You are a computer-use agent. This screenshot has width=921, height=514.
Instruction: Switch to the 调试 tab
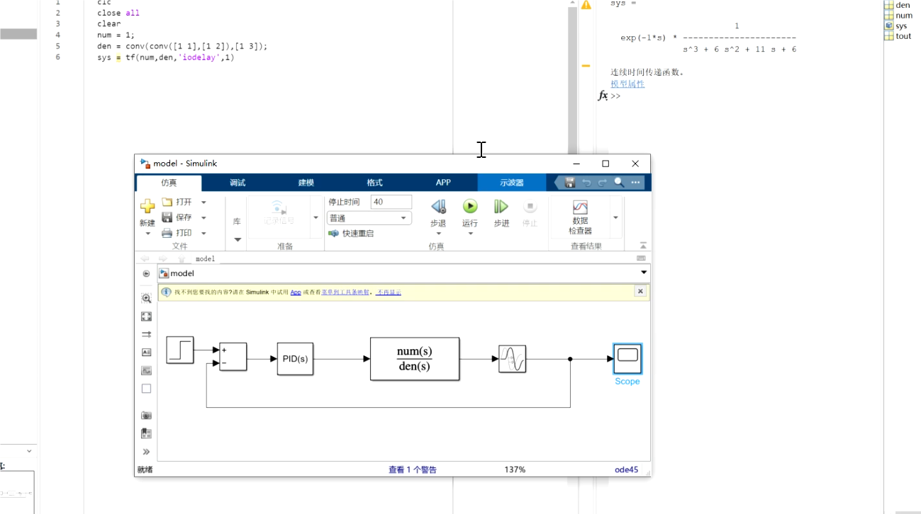point(238,183)
